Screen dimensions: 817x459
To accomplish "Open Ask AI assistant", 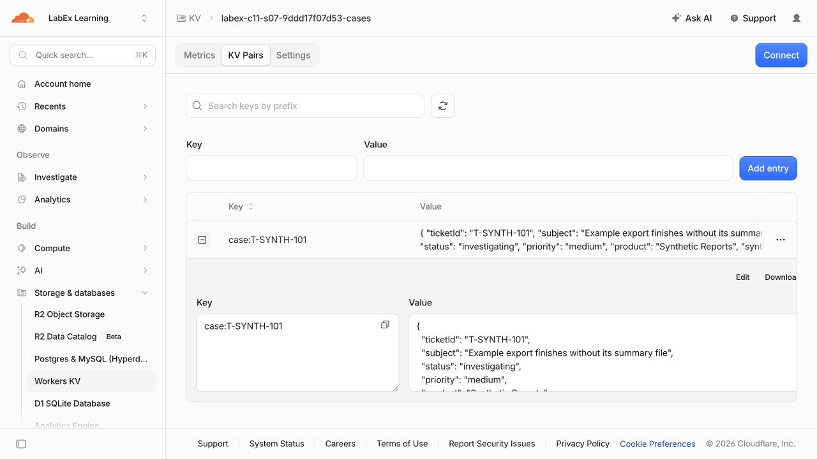I will (x=692, y=18).
